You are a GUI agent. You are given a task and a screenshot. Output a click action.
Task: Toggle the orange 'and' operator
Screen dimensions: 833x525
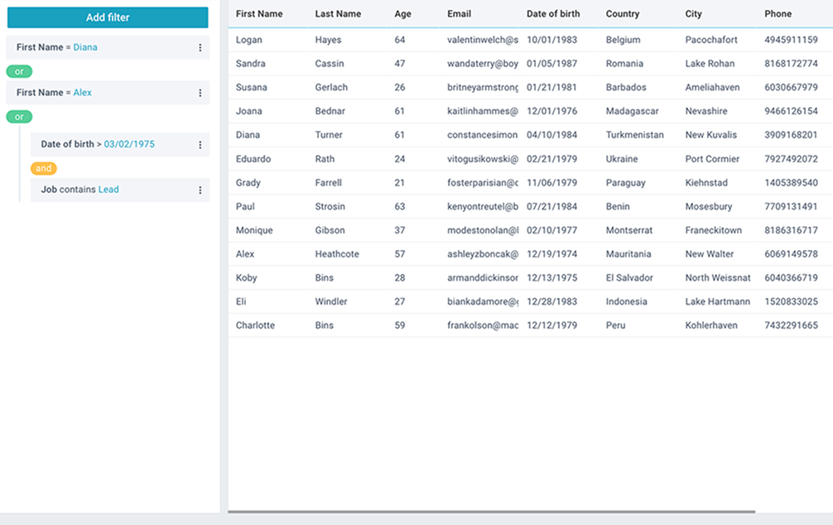44,168
